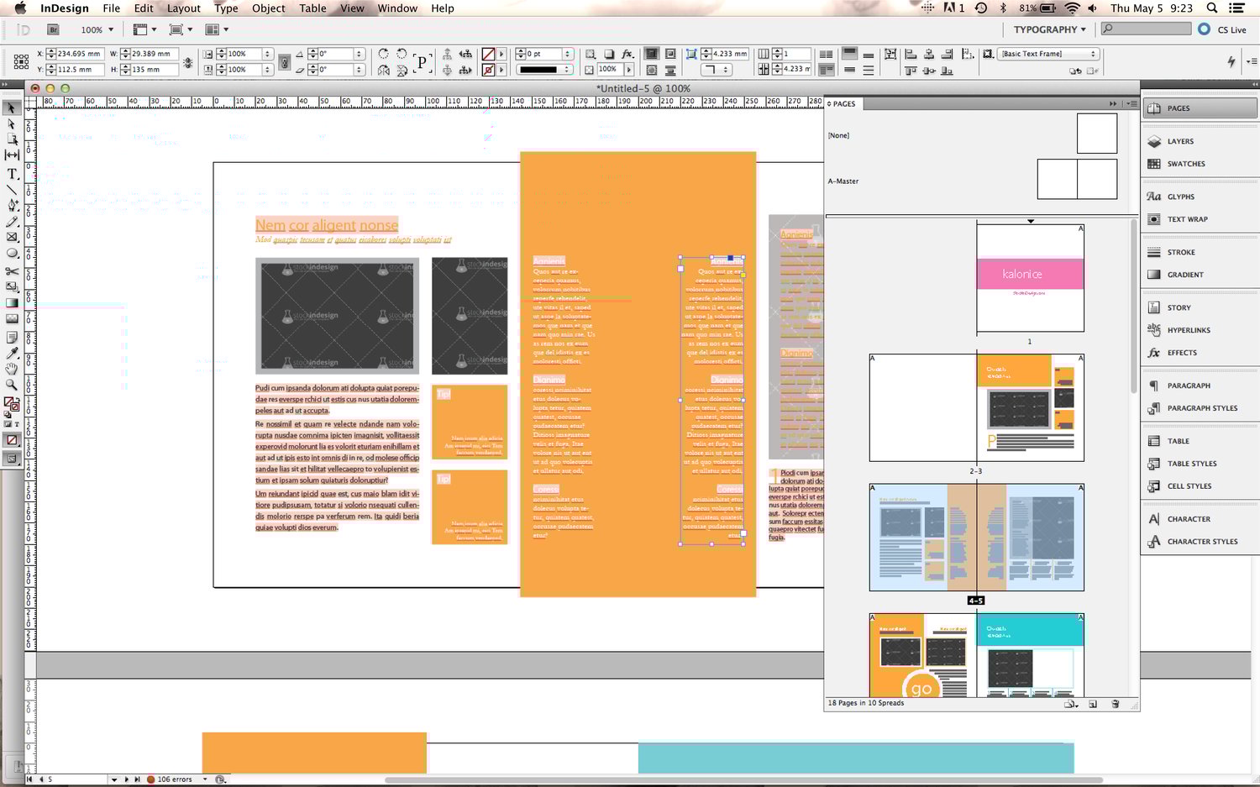Open the Object menu
The width and height of the screenshot is (1260, 787).
click(x=268, y=8)
